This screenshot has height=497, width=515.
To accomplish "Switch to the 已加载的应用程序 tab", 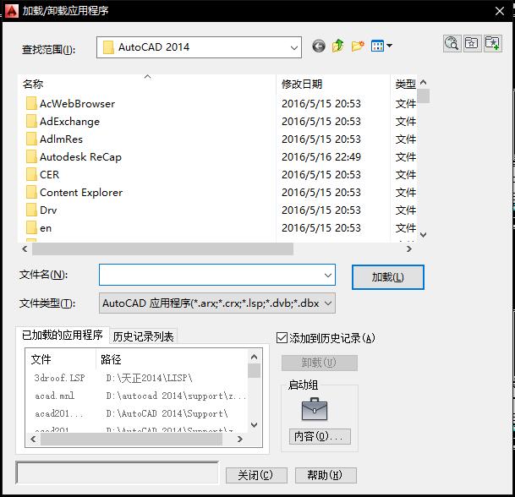I will [x=63, y=336].
